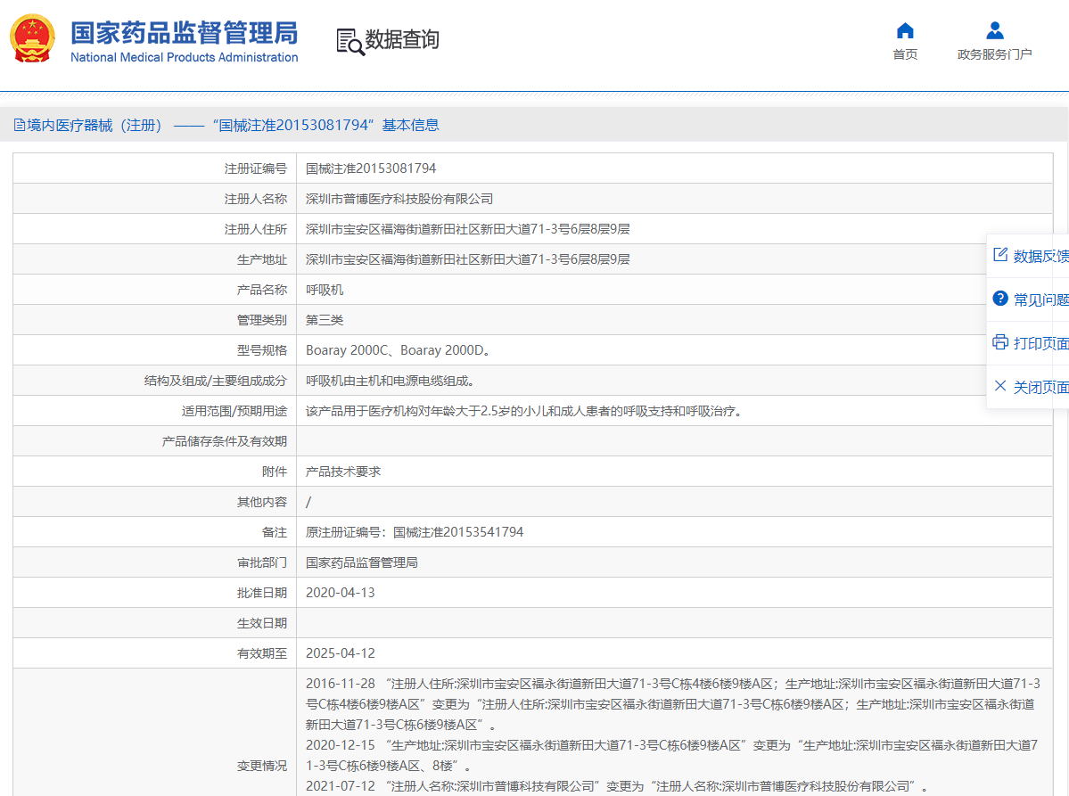
Task: Click the 注册证编号 row label
Action: [x=256, y=168]
